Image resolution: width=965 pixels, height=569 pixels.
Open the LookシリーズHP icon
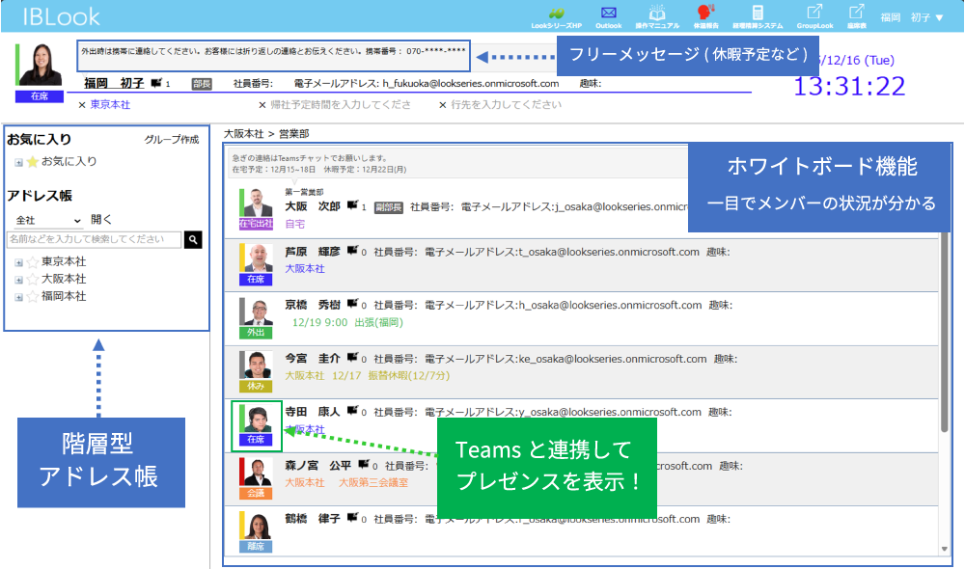pos(556,13)
